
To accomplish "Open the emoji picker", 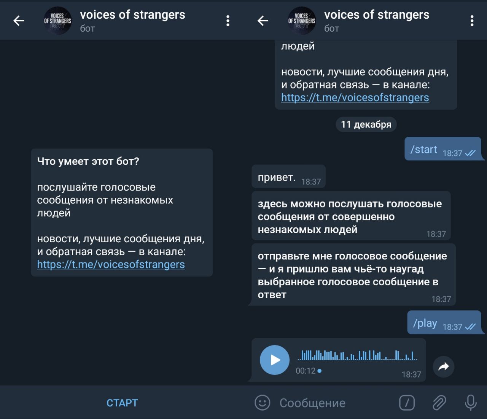I will click(x=262, y=403).
